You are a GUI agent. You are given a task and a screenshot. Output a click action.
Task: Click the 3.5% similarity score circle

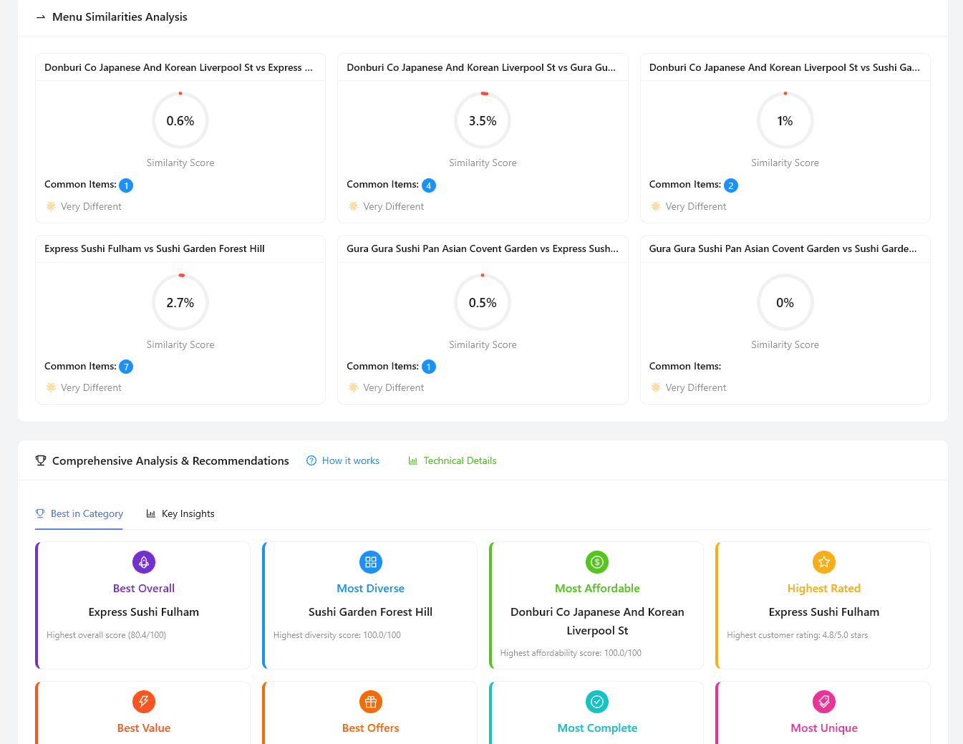[483, 121]
